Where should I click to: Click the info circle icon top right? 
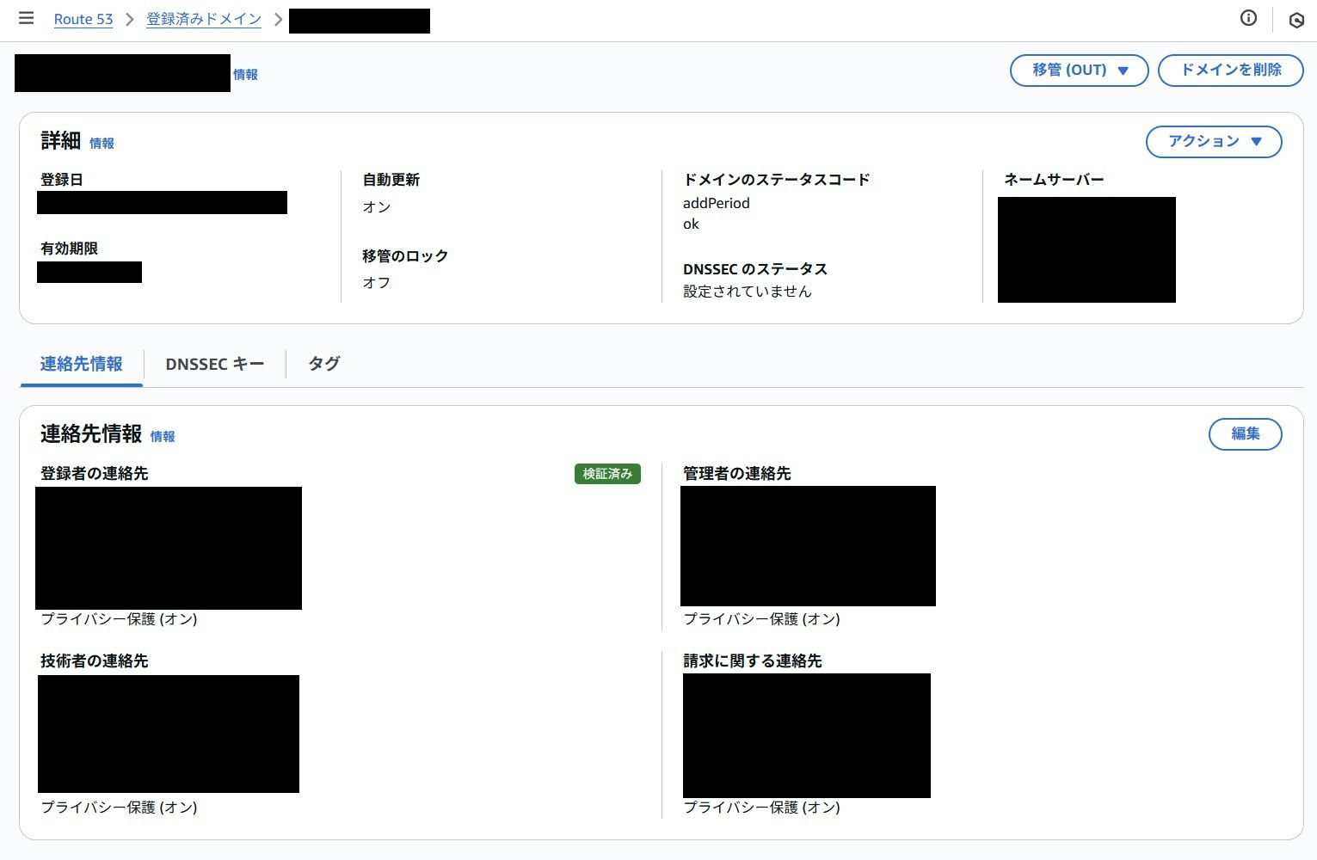(x=1248, y=18)
